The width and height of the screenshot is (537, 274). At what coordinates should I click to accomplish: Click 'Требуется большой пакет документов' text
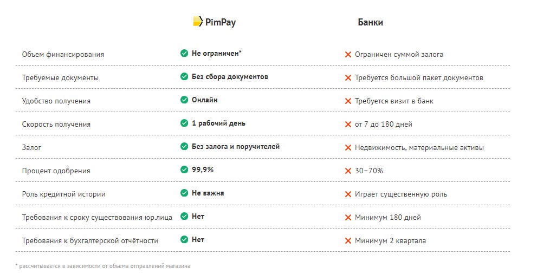point(419,78)
